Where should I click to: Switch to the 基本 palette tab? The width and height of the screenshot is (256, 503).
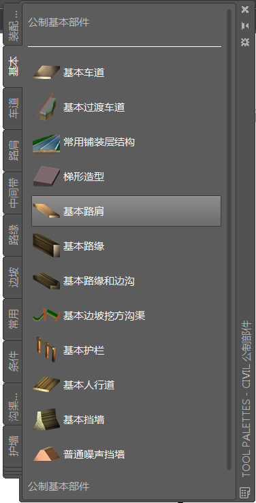tap(13, 66)
